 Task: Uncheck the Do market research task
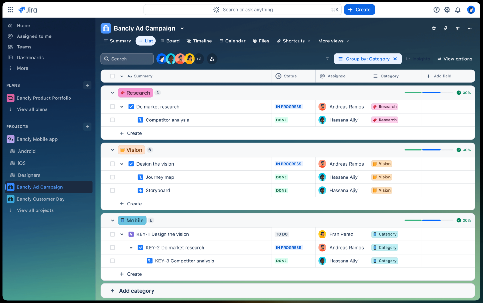[x=131, y=107]
